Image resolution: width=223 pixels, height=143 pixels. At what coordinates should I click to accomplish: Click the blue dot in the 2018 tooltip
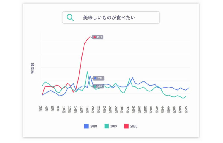(x=95, y=78)
